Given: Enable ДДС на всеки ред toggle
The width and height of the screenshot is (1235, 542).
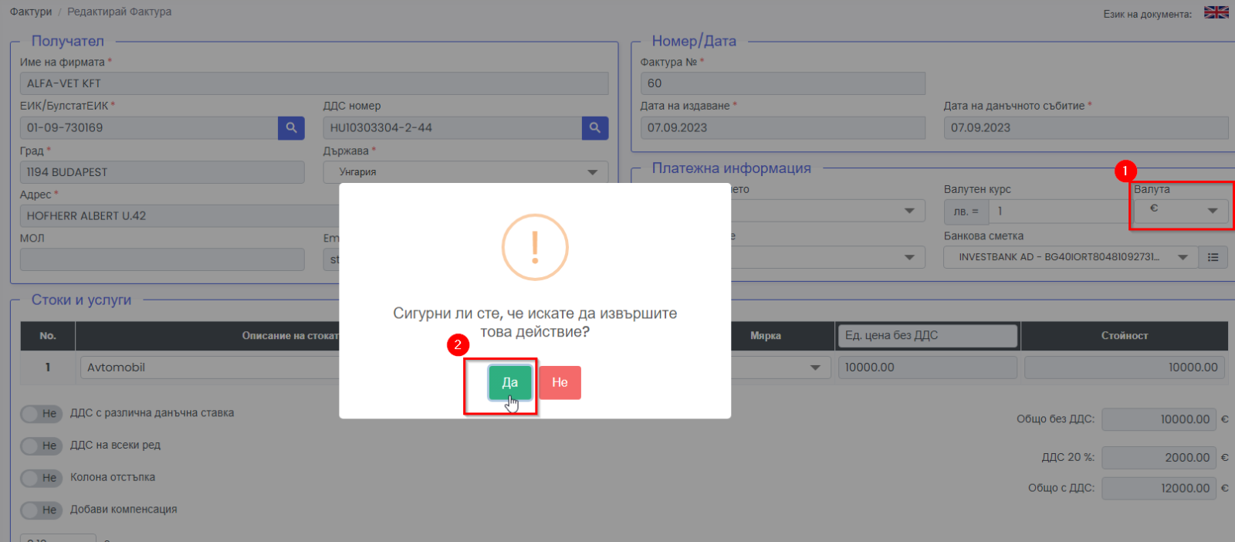Looking at the screenshot, I should click(41, 445).
